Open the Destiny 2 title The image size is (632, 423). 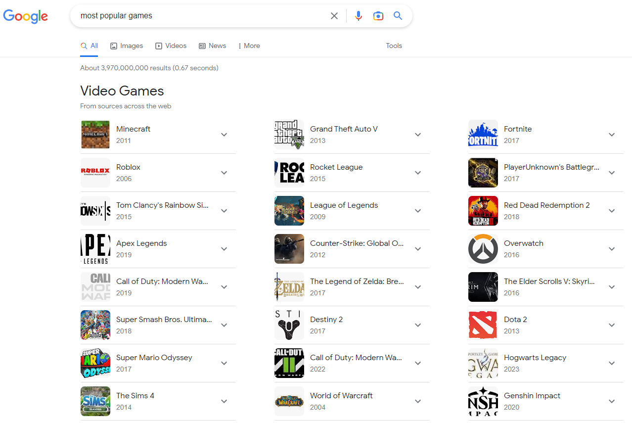pos(326,319)
